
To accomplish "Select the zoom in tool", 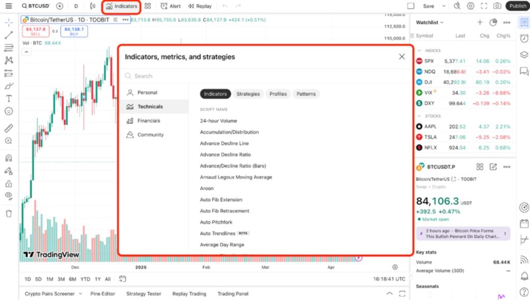I will coord(9,141).
